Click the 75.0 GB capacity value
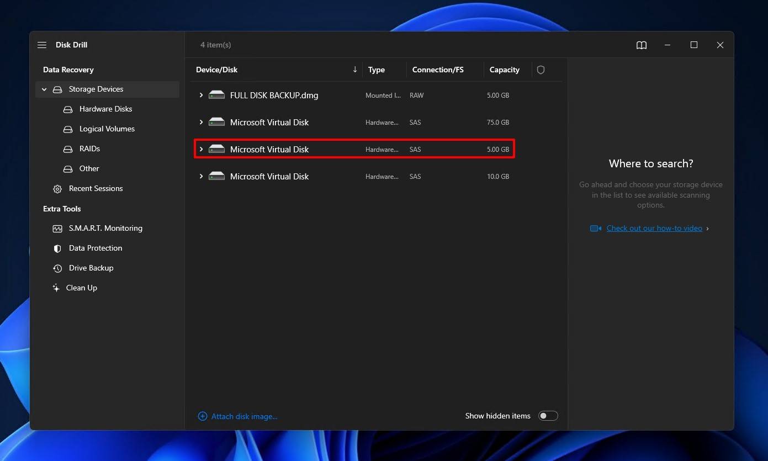The image size is (768, 461). (x=498, y=123)
